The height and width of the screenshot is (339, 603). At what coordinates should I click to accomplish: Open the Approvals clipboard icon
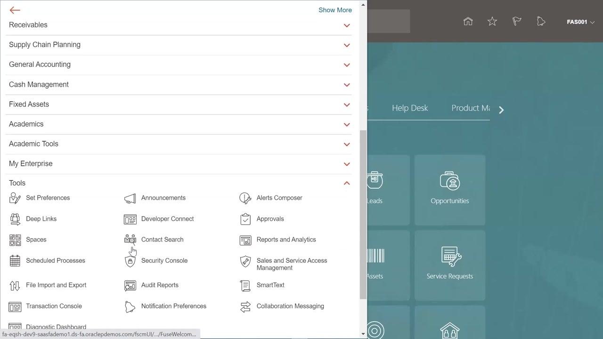point(245,219)
